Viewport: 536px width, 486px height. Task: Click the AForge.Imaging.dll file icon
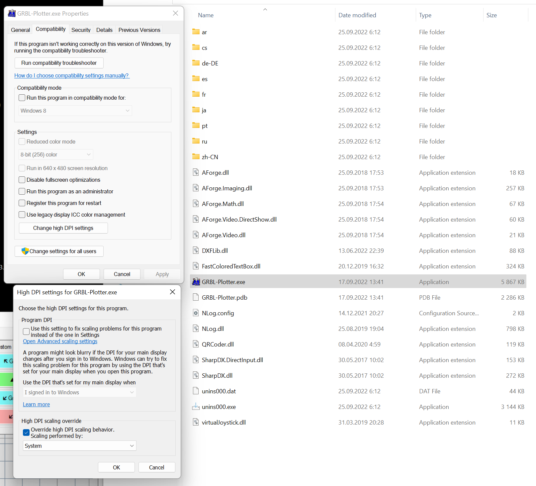196,188
